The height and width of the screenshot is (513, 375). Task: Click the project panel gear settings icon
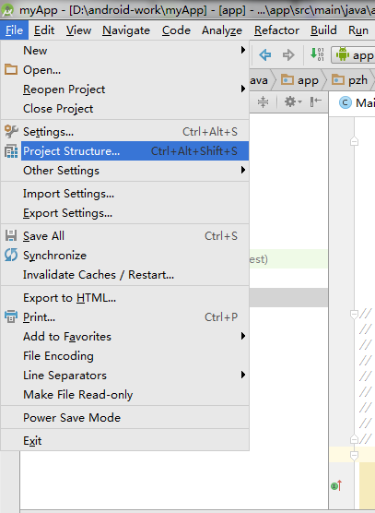293,101
